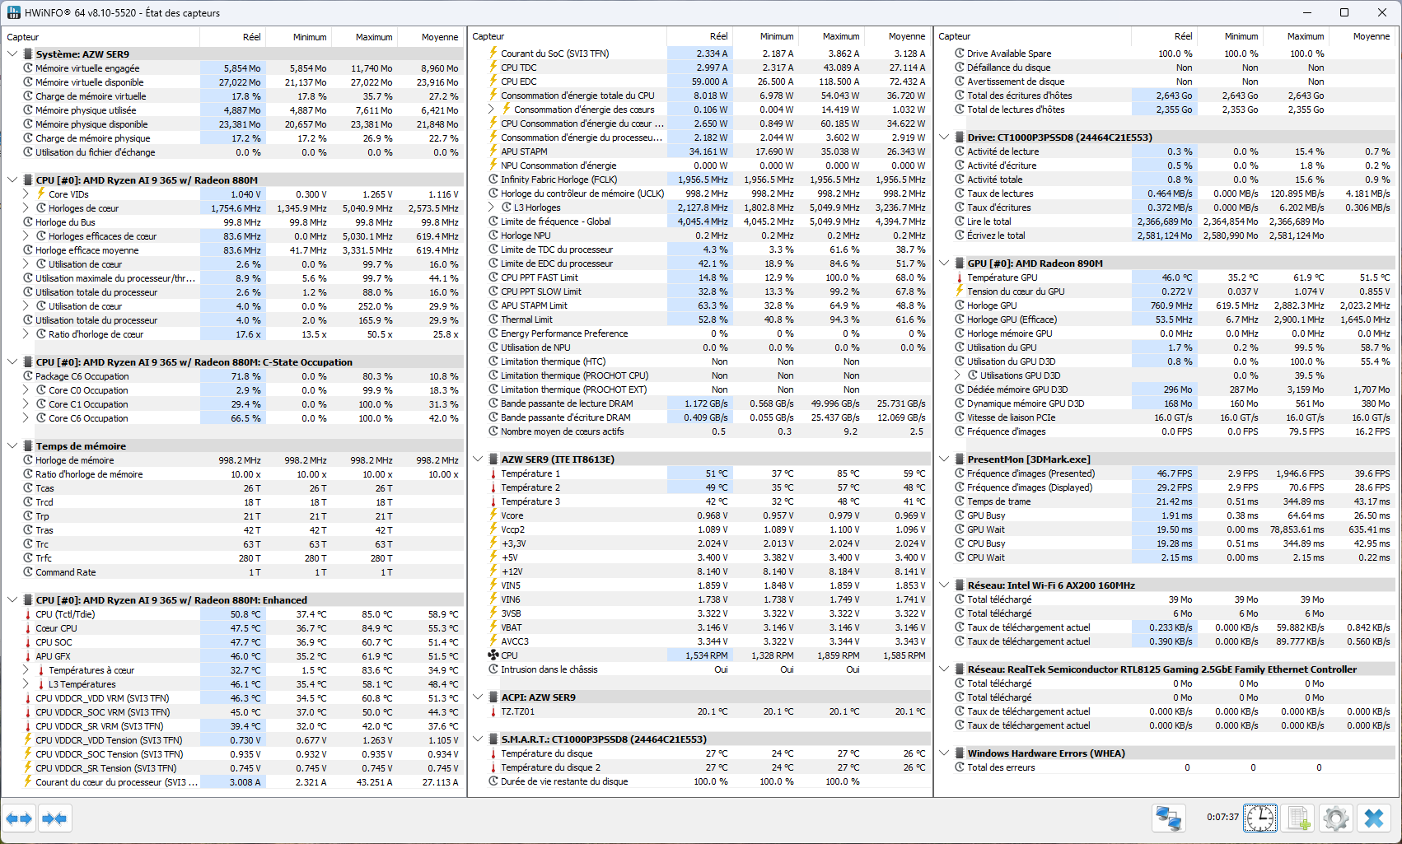Click the icon beside Temps de mémoire header

pos(28,446)
